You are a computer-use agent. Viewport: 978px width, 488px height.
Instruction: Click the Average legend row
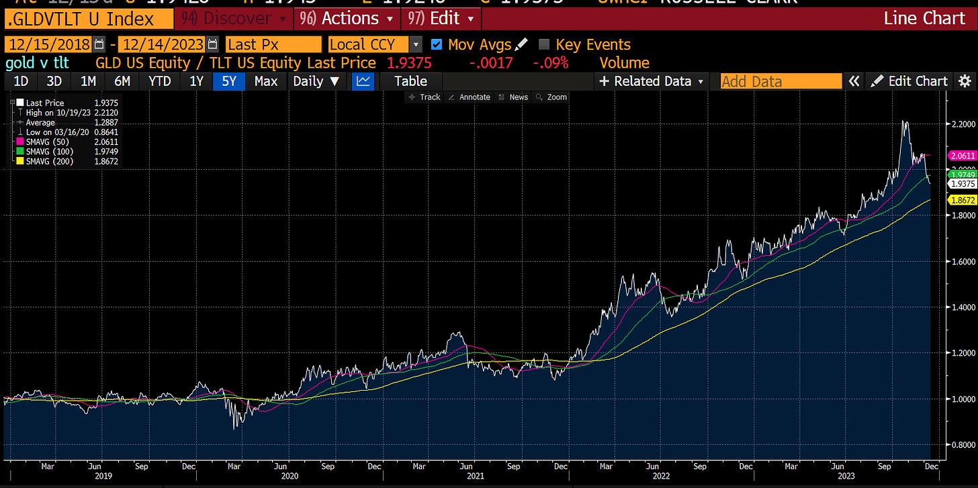(67, 122)
